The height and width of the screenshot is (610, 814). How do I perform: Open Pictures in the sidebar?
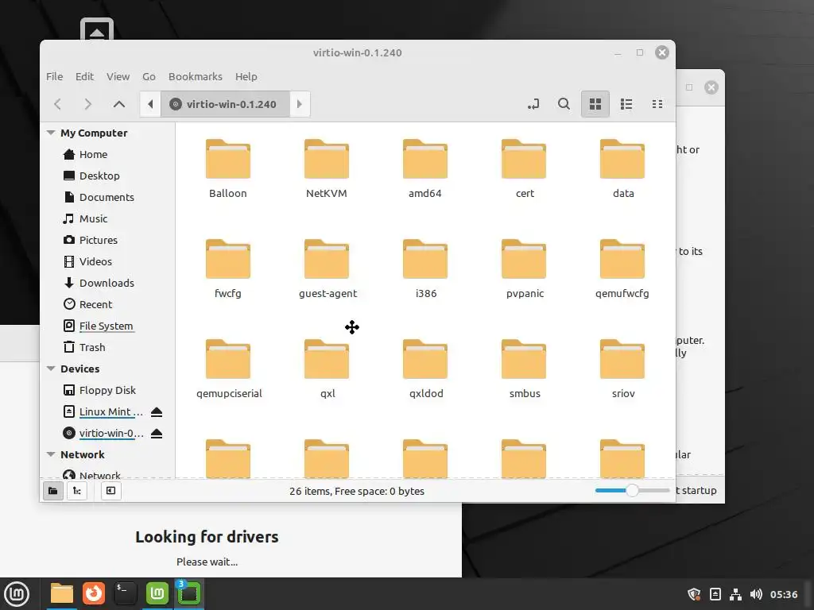point(99,240)
